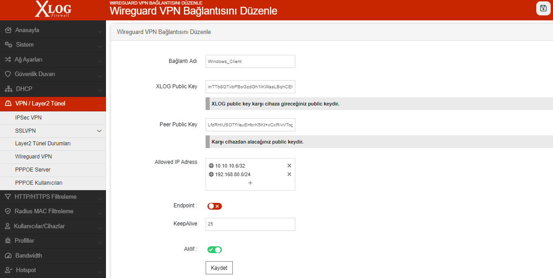
Task: Click the 'XLOG public key karşı cihaza' hint
Action: click(275, 104)
